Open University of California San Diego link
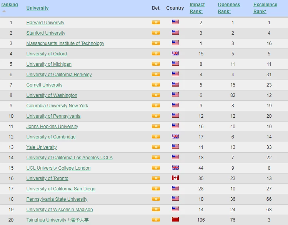Image resolution: width=288 pixels, height=225 pixels. [x=61, y=188]
